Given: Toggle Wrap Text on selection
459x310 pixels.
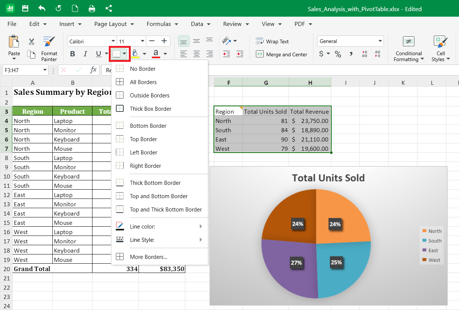Looking at the screenshot, I should click(272, 41).
